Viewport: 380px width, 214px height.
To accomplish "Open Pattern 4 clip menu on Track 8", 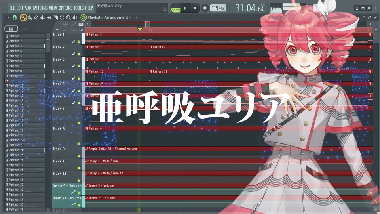I will [x=87, y=128].
